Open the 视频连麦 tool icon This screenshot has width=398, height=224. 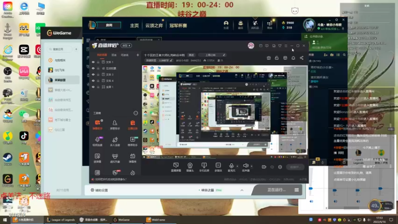pyautogui.click(x=98, y=141)
